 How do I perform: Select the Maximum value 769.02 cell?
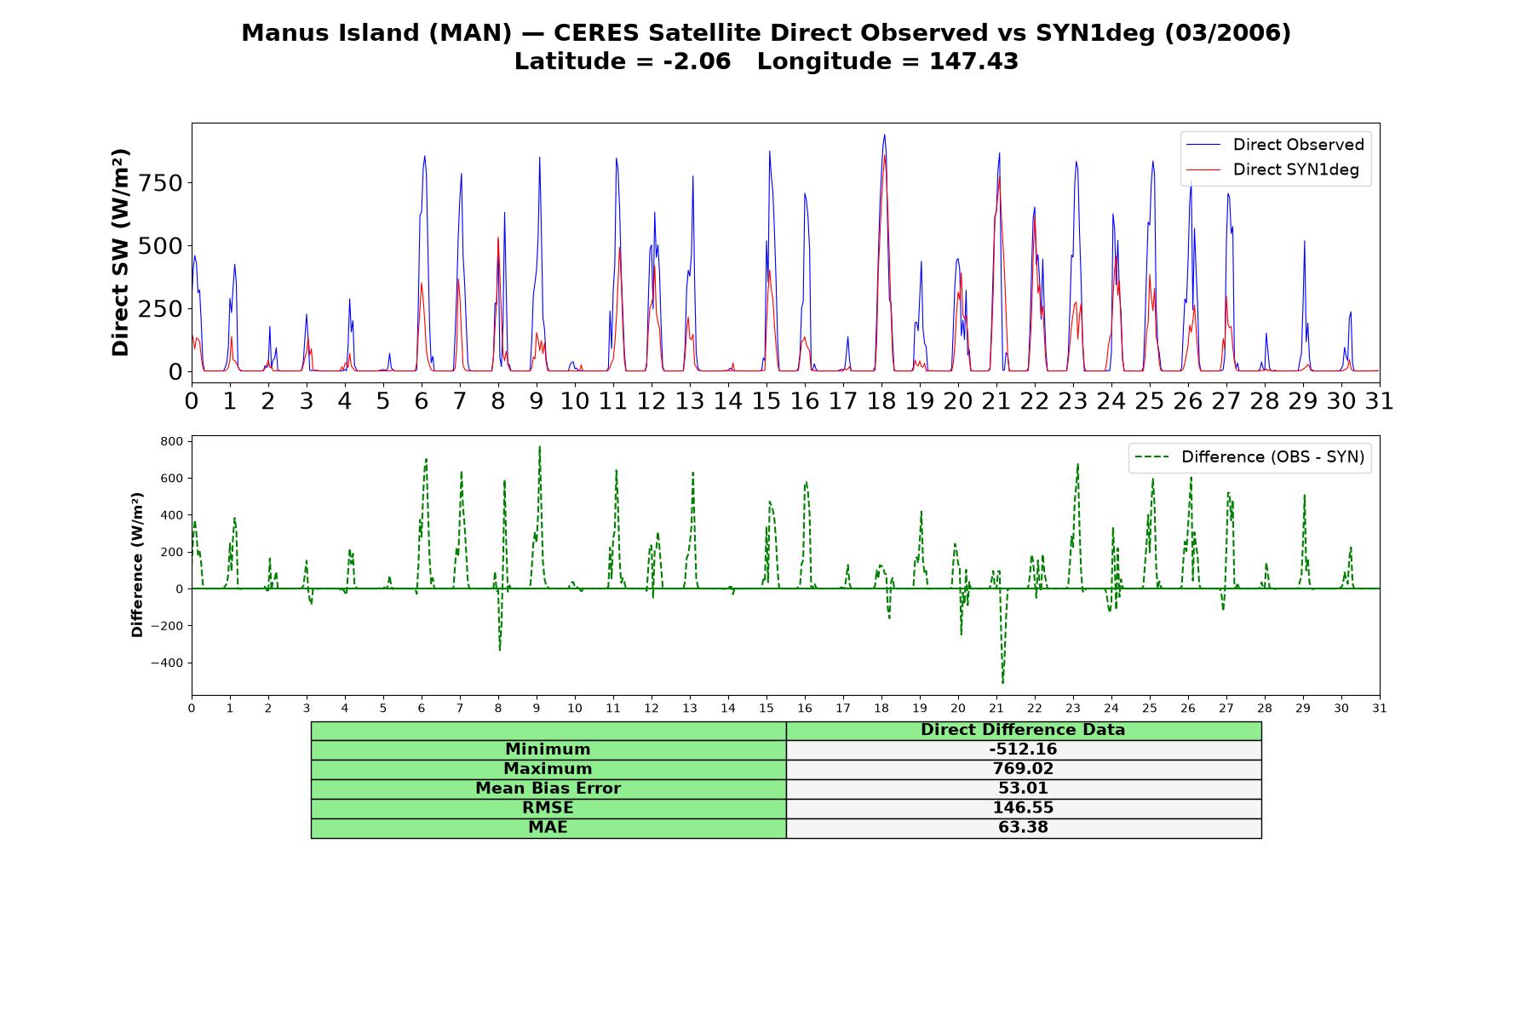pyautogui.click(x=1023, y=769)
